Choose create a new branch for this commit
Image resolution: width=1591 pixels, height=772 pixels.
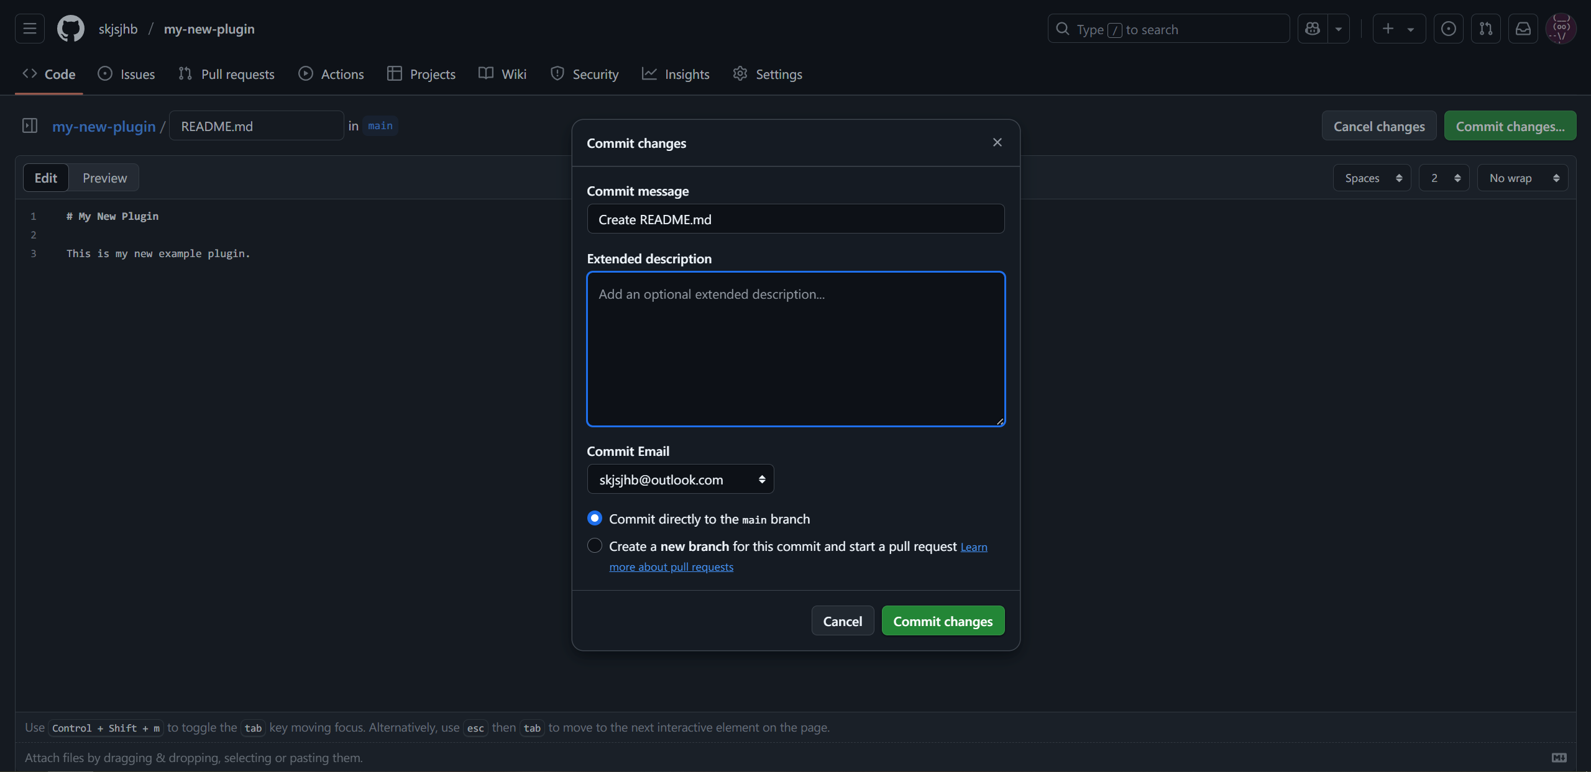click(594, 545)
